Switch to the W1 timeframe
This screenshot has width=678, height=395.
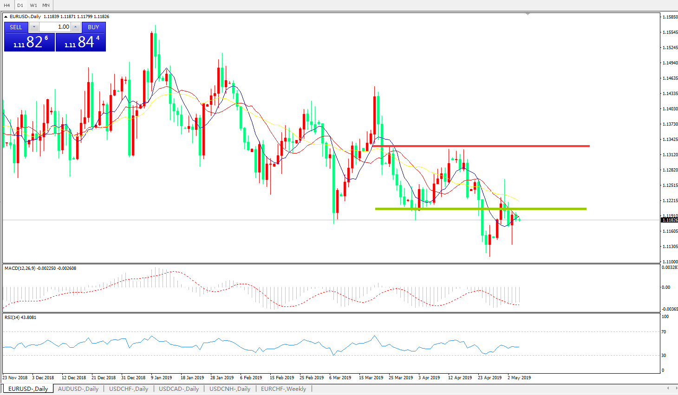pyautogui.click(x=33, y=5)
